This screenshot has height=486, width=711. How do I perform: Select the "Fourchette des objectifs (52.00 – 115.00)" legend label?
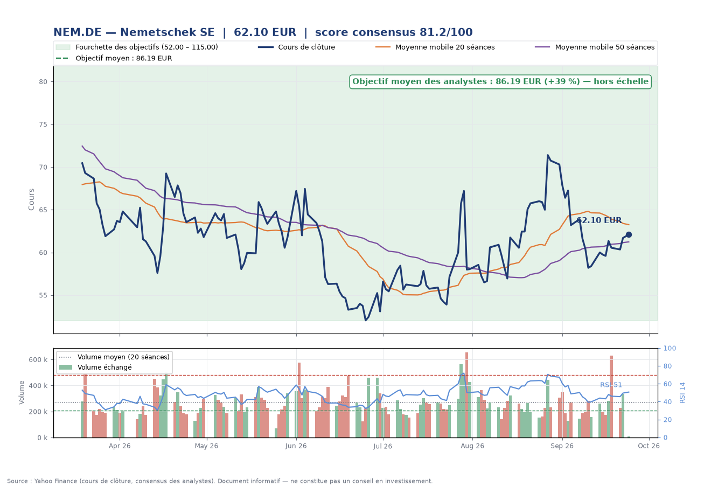coord(147,47)
